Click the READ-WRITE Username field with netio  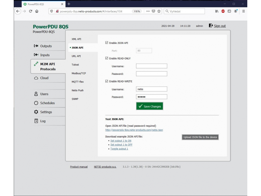[151, 89]
